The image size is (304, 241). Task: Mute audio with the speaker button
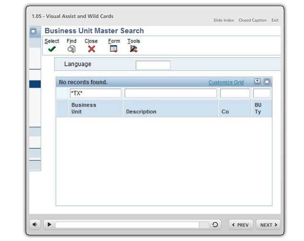35,225
